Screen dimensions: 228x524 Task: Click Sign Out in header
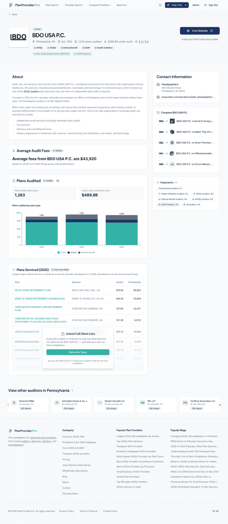[x=211, y=5]
